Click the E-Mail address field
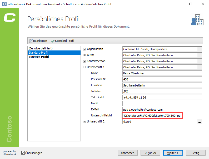 [162, 110]
